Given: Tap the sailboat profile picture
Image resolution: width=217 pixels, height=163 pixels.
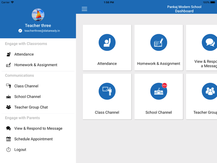Looking at the screenshot, I should click(38, 15).
